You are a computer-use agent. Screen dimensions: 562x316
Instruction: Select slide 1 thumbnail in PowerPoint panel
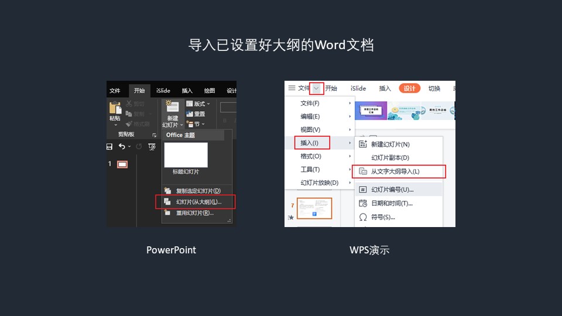tap(122, 164)
